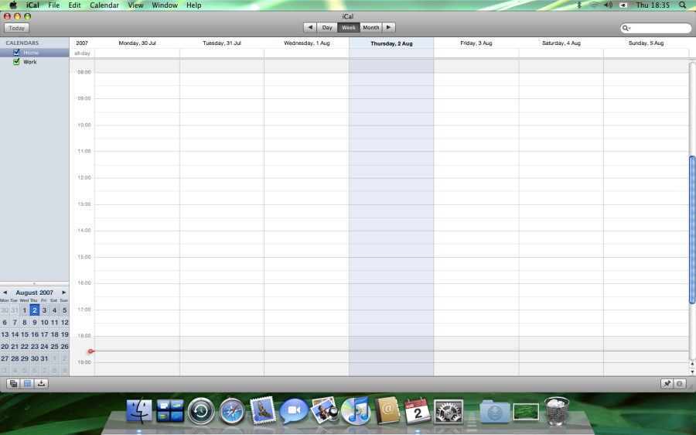This screenshot has width=696, height=435.
Task: Switch to Week view
Action: (349, 28)
